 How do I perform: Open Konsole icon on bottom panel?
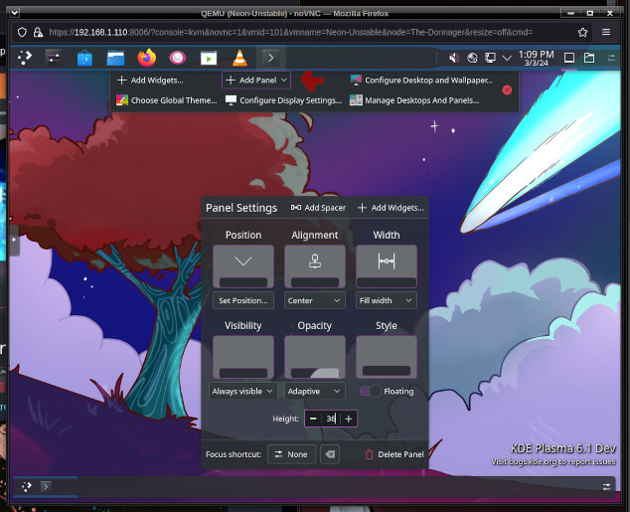click(46, 487)
